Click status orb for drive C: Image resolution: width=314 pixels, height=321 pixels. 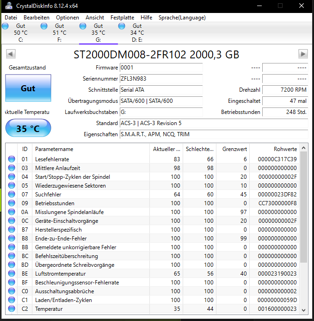tap(5, 26)
